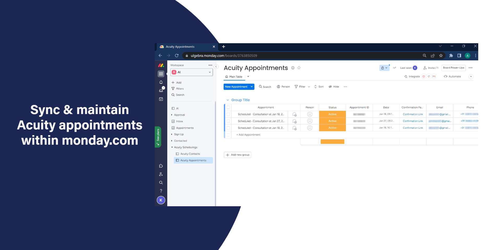The width and height of the screenshot is (501, 250).
Task: Click the orange status summary bar
Action: (332, 142)
